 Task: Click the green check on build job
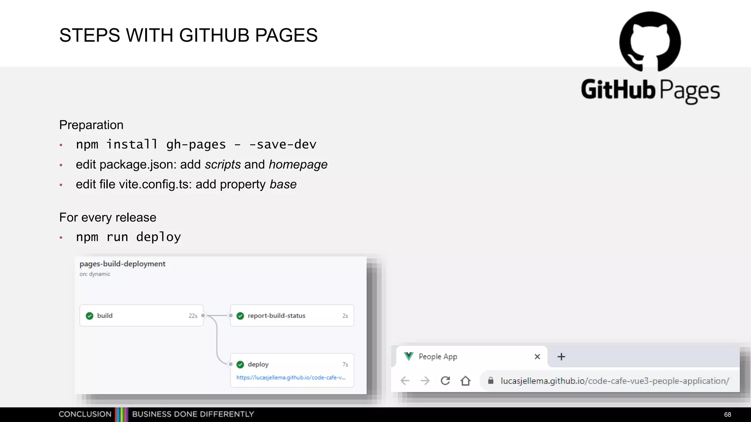(89, 316)
